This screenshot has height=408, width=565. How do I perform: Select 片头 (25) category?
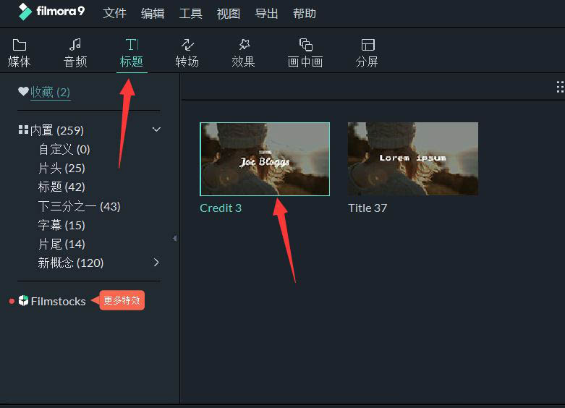[x=61, y=168]
